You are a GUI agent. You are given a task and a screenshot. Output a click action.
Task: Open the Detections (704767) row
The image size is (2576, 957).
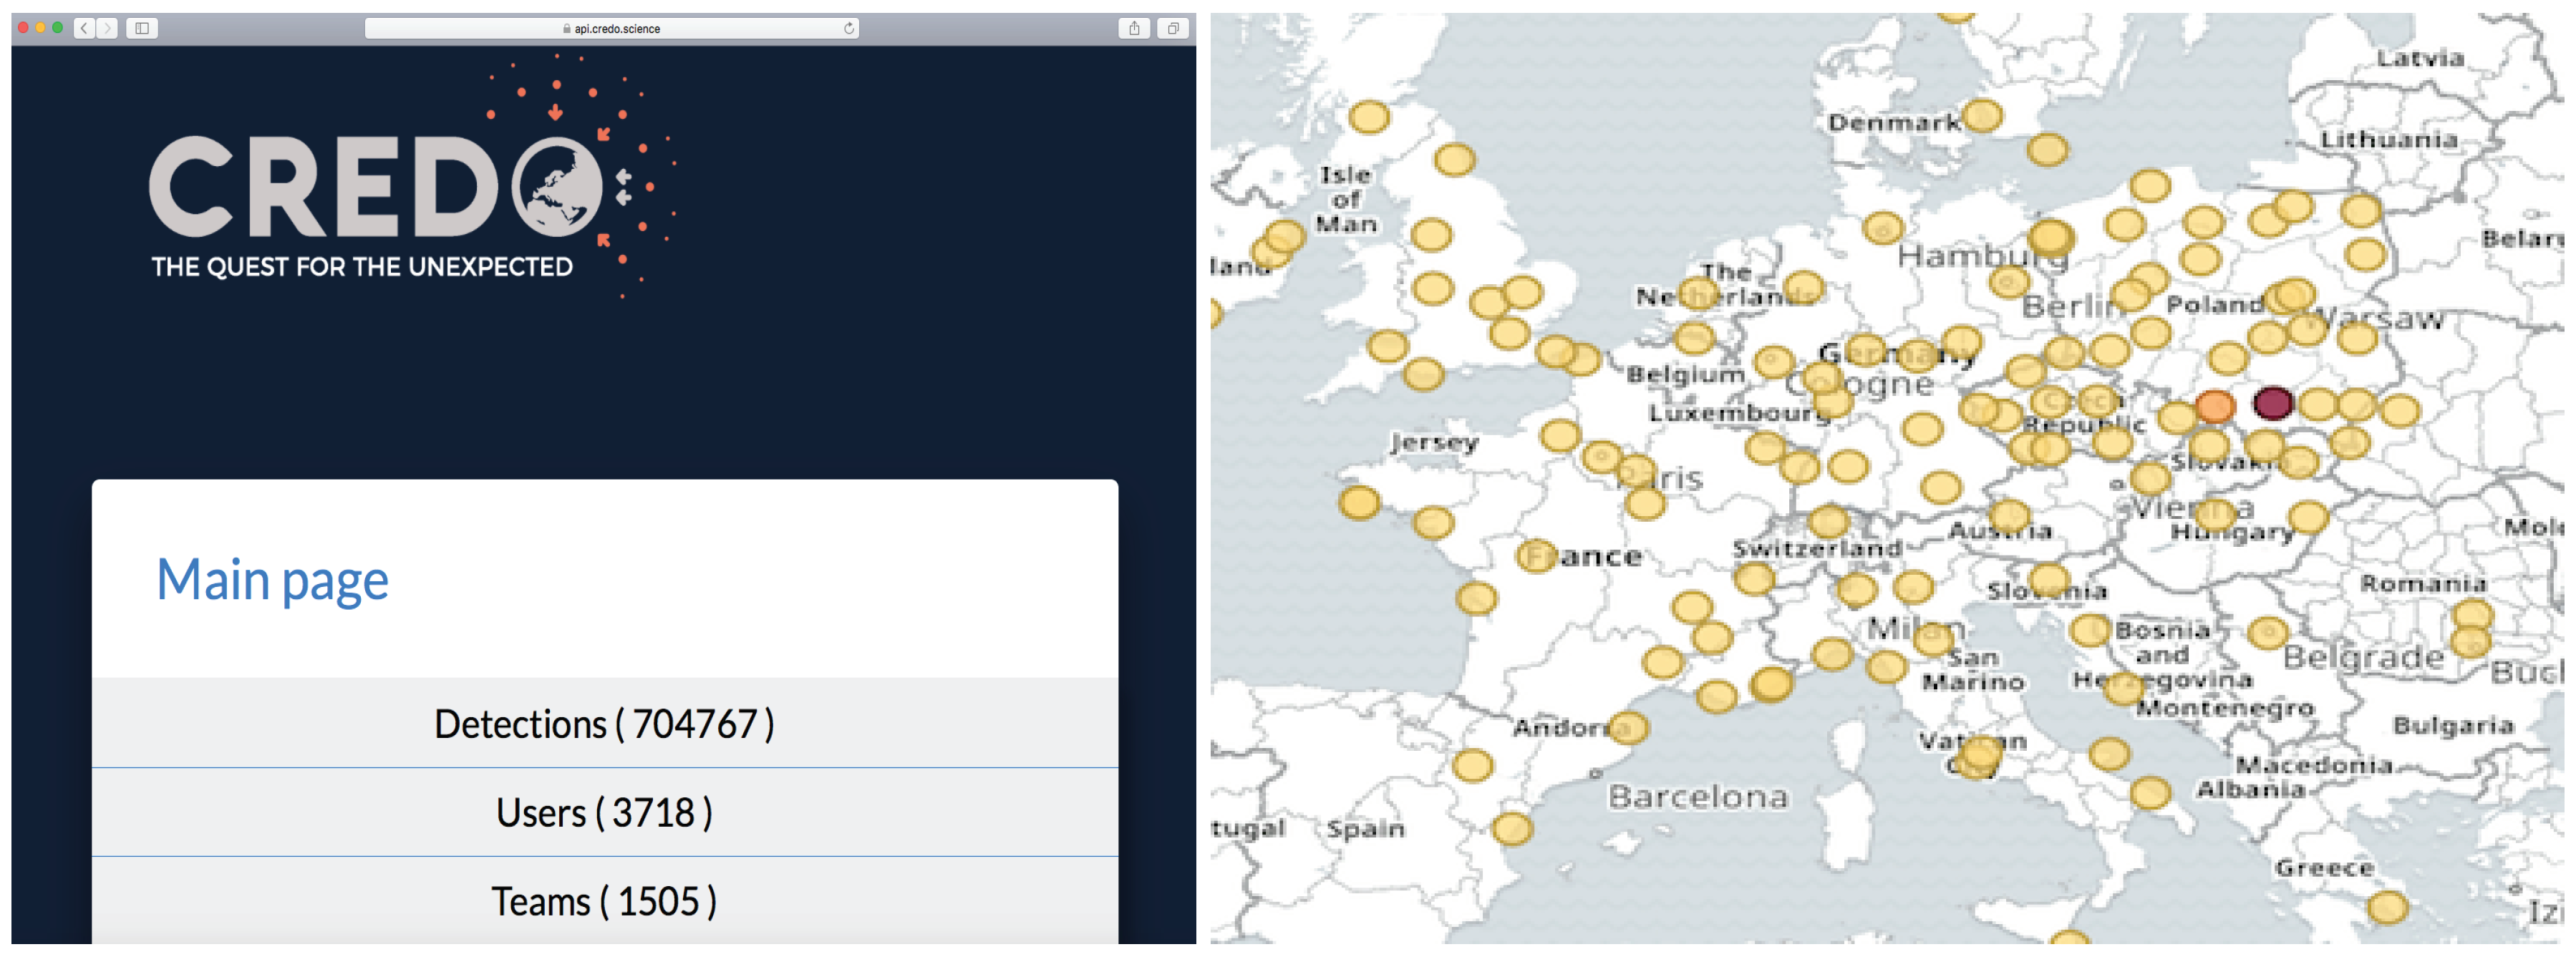click(x=604, y=723)
